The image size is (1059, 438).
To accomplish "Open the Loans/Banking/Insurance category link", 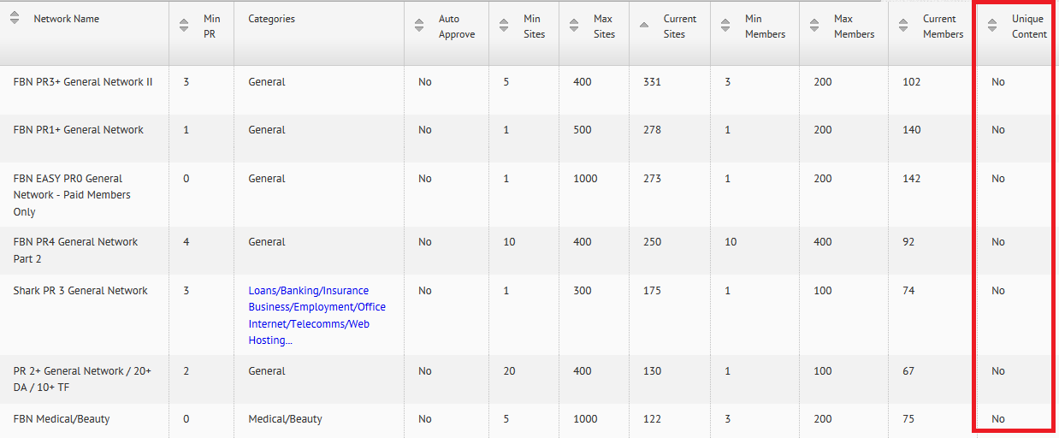I will pos(308,291).
